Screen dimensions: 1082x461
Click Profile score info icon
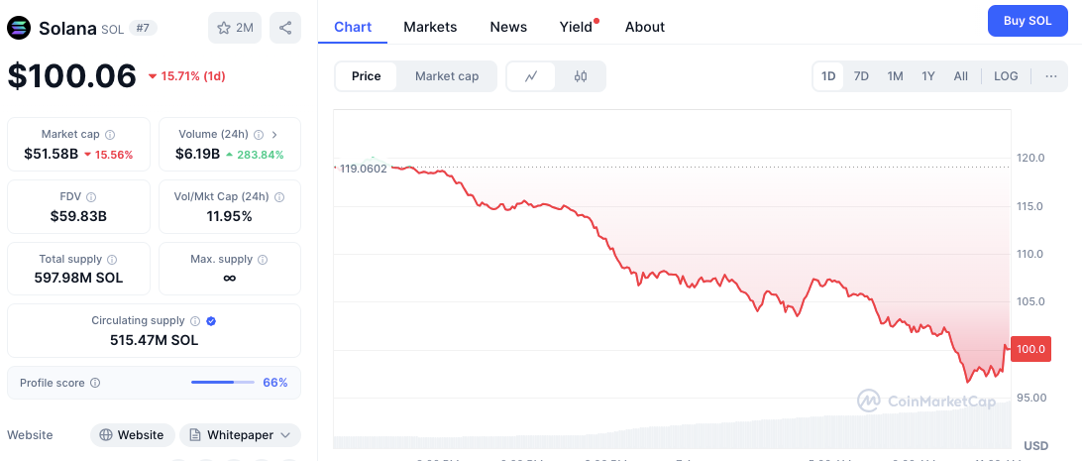click(x=95, y=383)
